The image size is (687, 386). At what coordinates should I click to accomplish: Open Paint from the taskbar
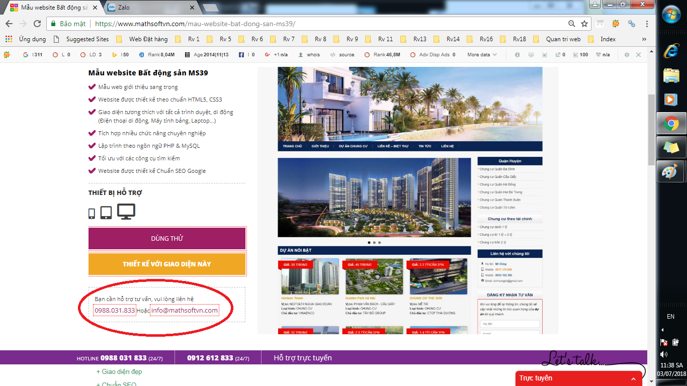point(671,171)
